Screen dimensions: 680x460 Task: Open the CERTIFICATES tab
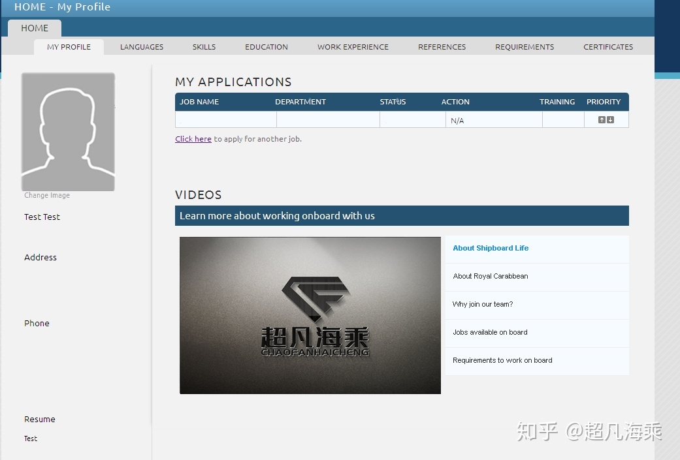pyautogui.click(x=608, y=47)
